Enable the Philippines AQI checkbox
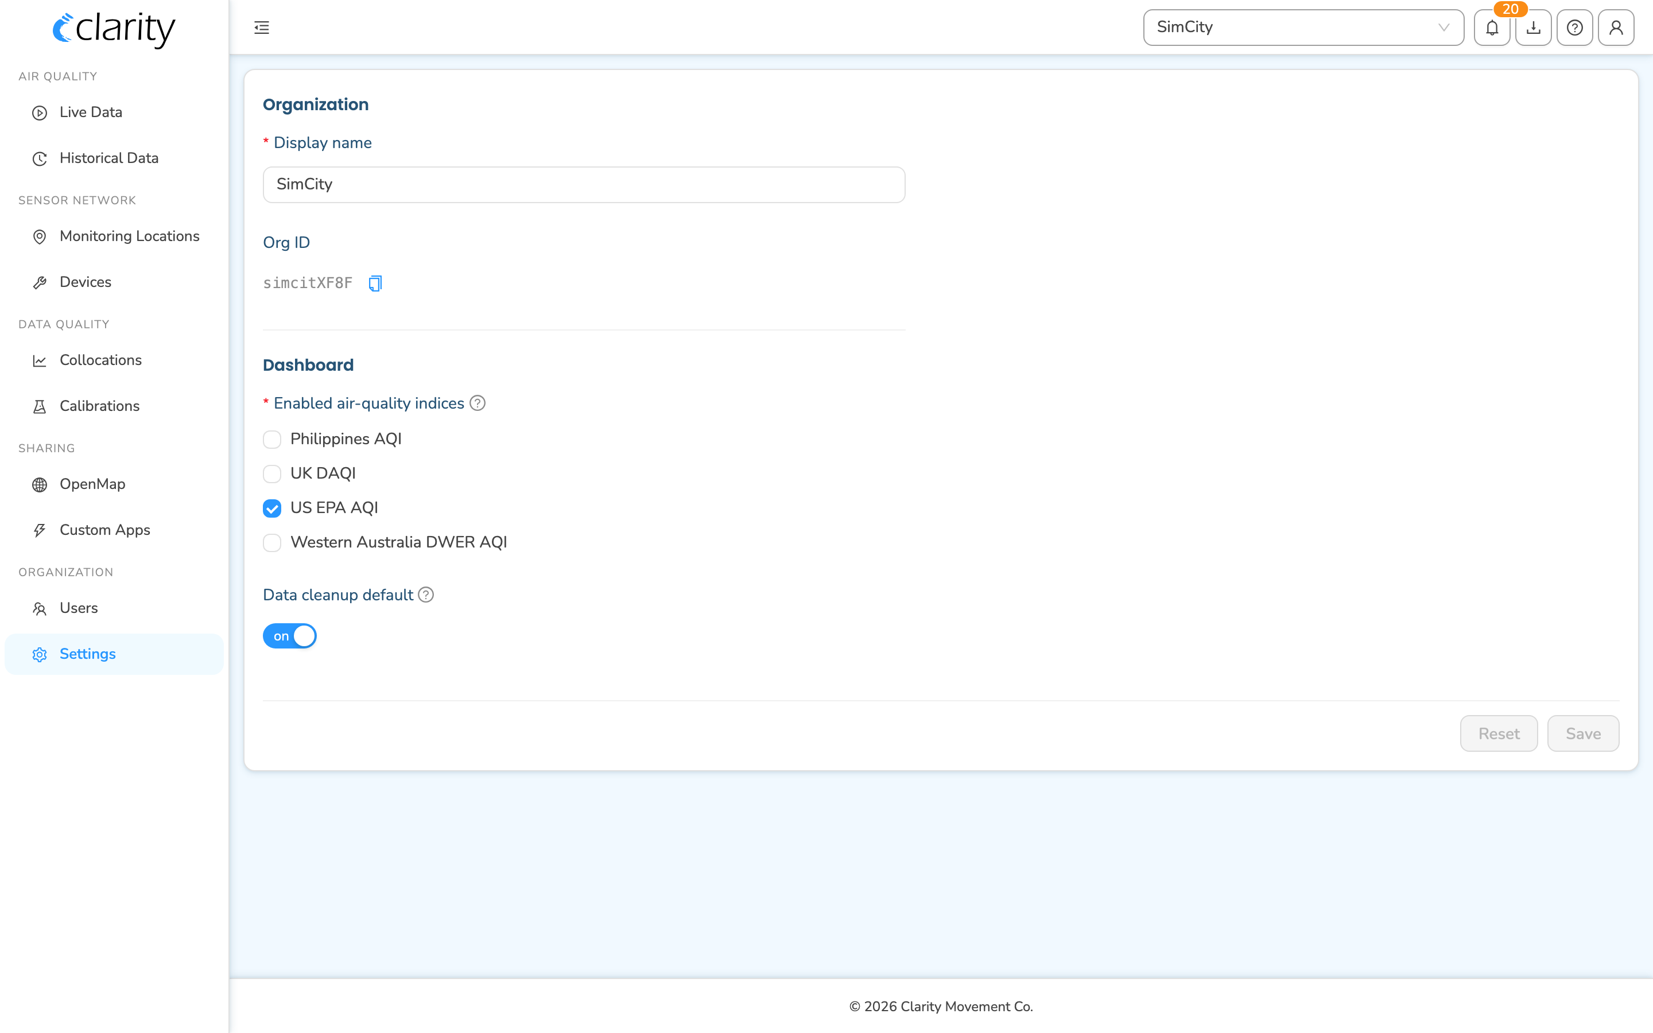Image resolution: width=1653 pixels, height=1033 pixels. (x=272, y=439)
